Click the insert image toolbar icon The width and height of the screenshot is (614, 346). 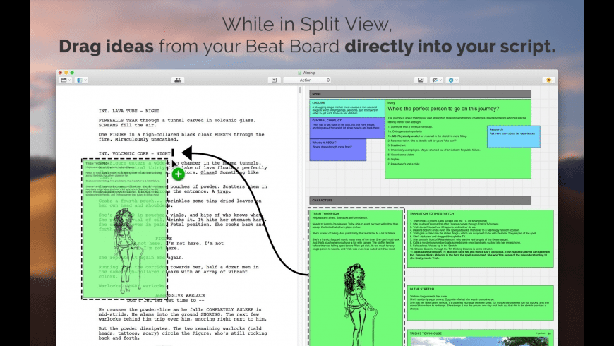tap(421, 80)
